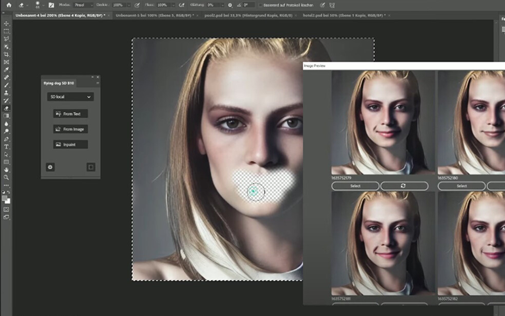Select the Clone Stamp tool
This screenshot has height=316, width=505.
click(x=6, y=93)
